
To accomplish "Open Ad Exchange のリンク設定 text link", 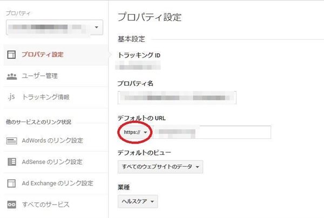I will pyautogui.click(x=57, y=184).
